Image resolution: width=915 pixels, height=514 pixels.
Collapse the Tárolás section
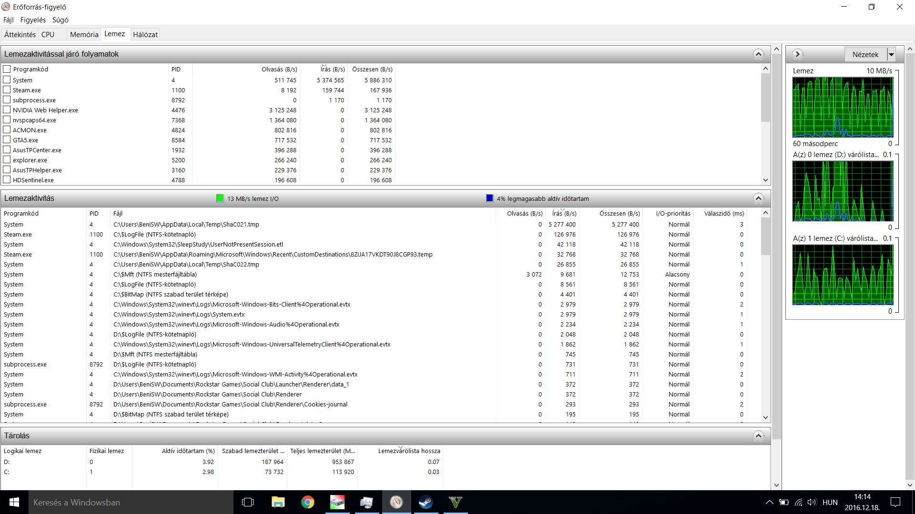(759, 436)
